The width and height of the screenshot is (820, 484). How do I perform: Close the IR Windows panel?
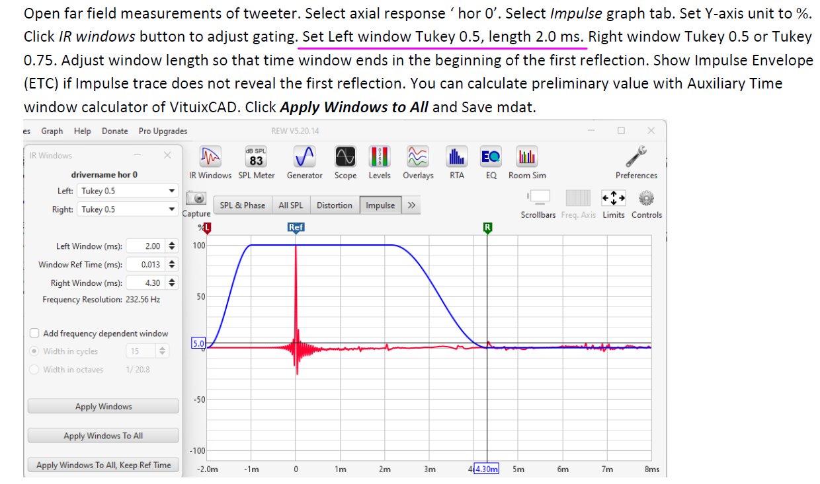(x=167, y=155)
